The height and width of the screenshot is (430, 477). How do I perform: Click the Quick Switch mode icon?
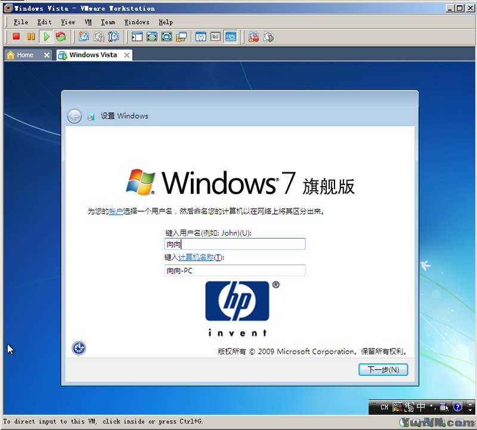(166, 37)
